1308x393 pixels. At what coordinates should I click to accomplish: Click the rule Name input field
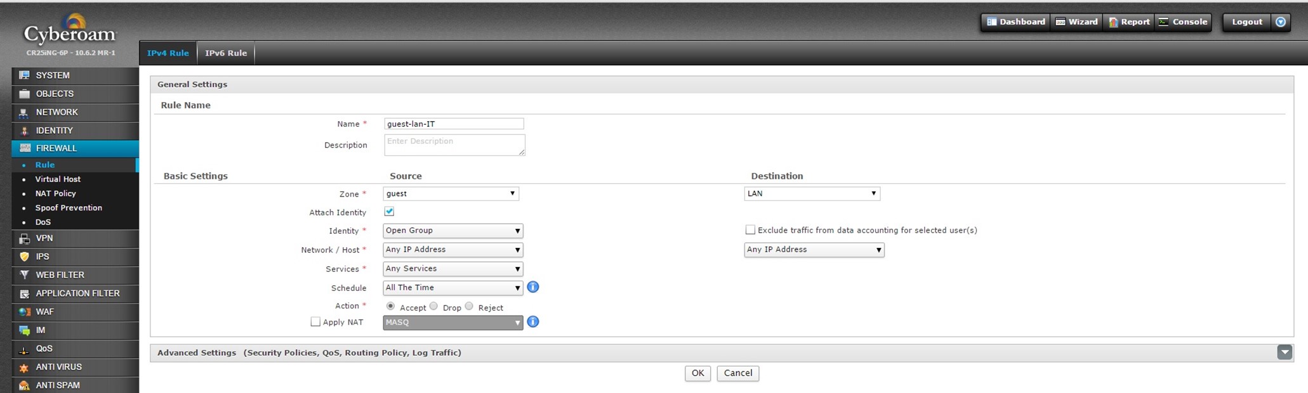(x=454, y=124)
